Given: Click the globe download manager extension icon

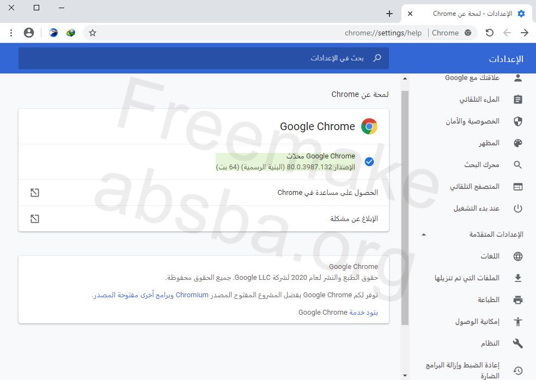Looking at the screenshot, I should coord(71,33).
